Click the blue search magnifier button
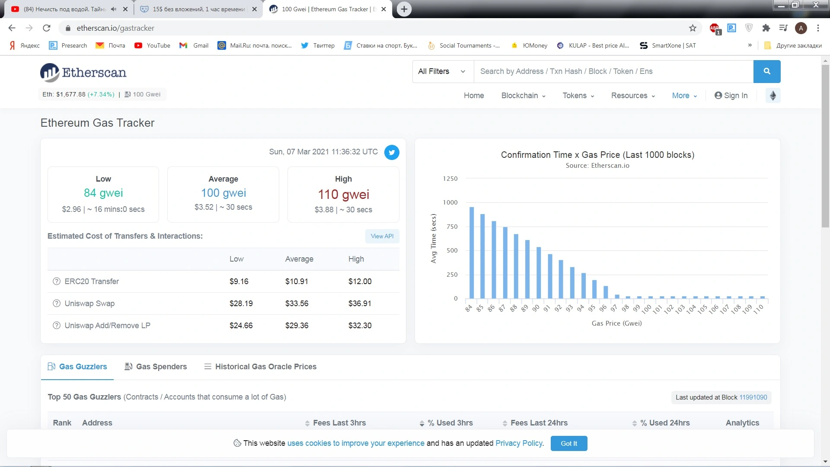 coord(767,71)
